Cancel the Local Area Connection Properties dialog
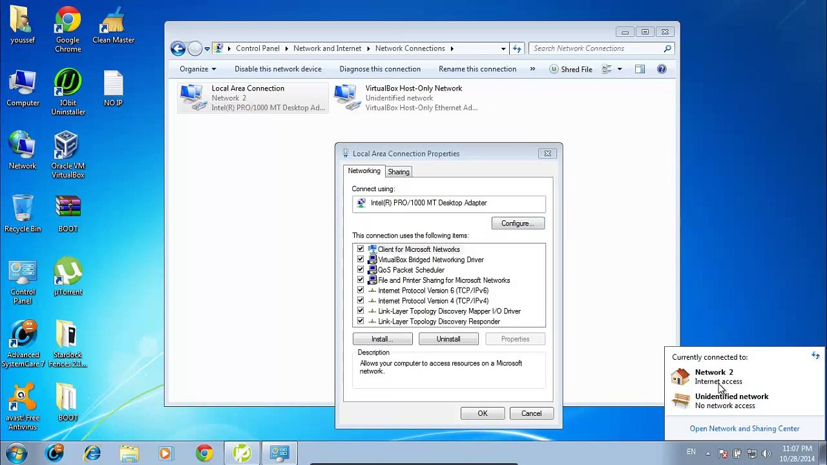This screenshot has height=465, width=827. (532, 413)
